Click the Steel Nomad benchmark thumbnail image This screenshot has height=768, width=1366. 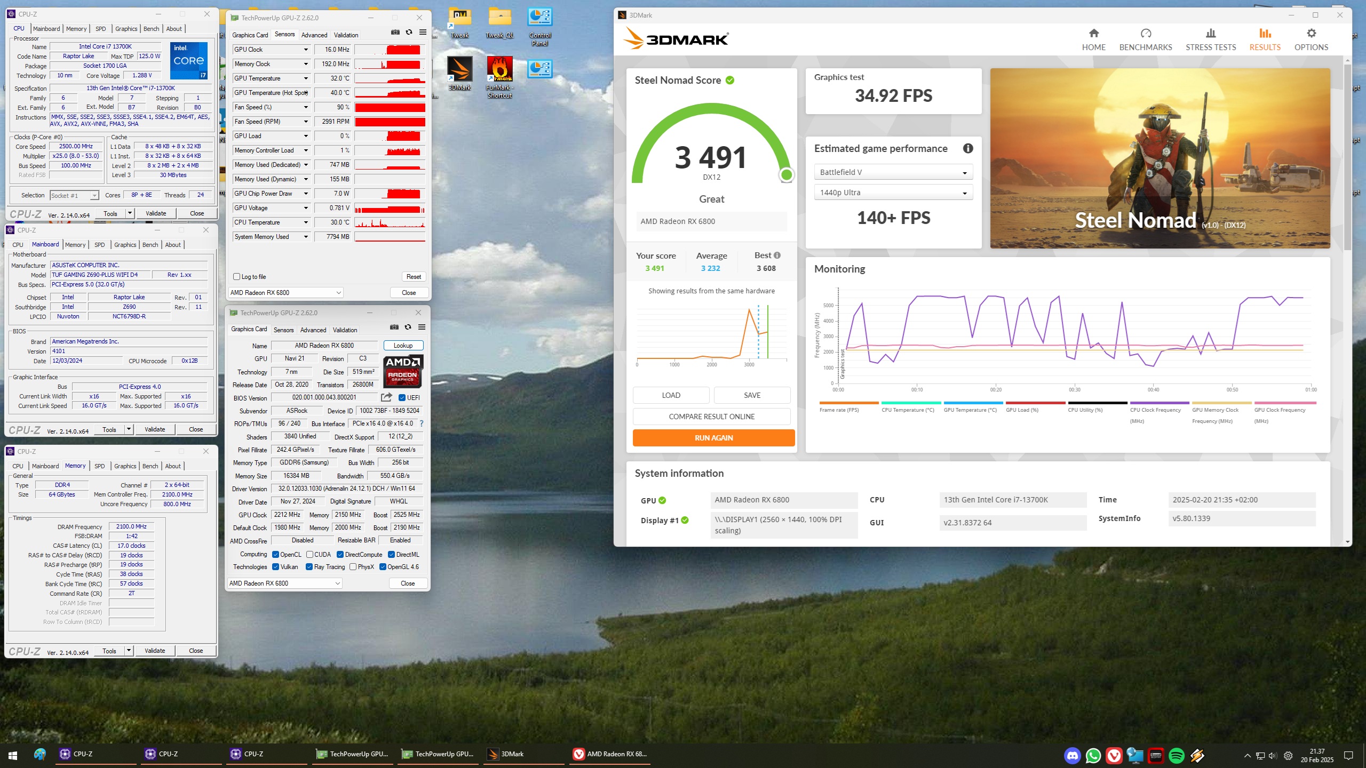(1159, 158)
